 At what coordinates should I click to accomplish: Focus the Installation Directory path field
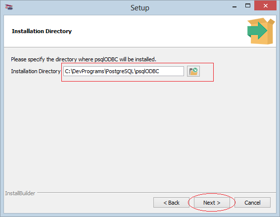pos(124,71)
